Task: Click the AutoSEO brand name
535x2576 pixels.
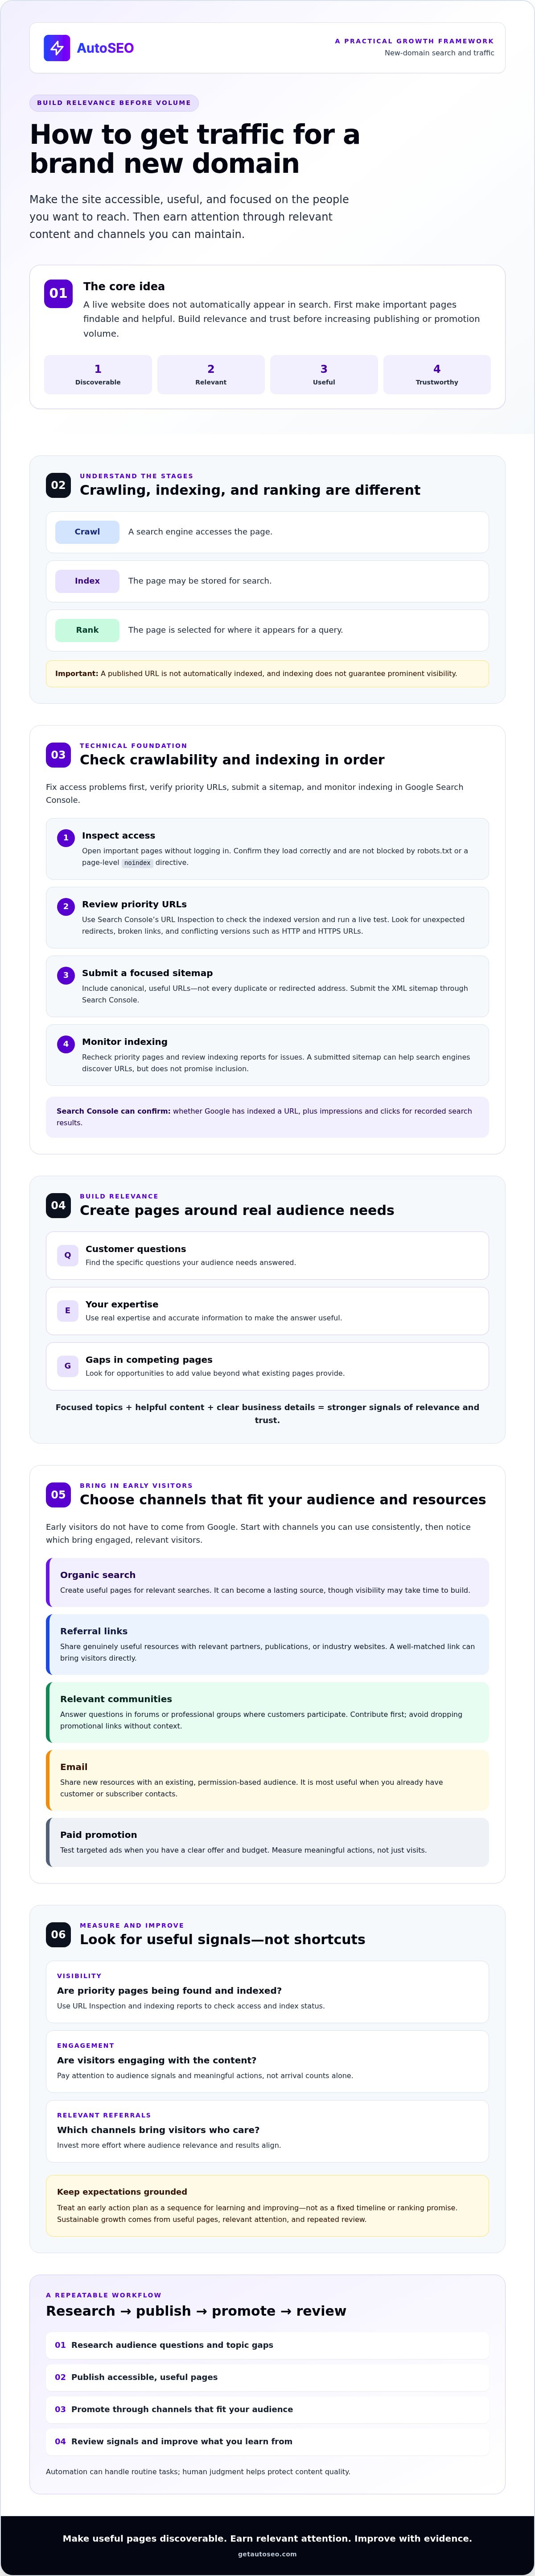Action: click(x=105, y=48)
